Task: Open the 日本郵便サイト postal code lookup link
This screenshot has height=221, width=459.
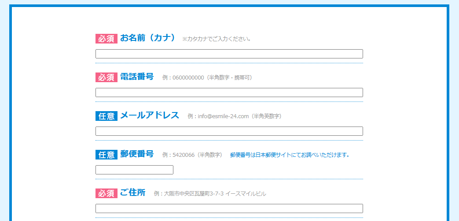Action: (290, 155)
